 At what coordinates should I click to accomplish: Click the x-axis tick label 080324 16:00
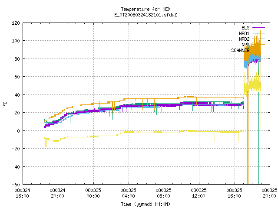[x=22, y=193]
